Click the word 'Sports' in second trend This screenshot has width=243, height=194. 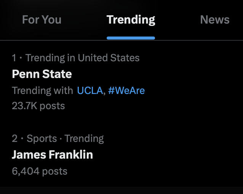tap(42, 138)
